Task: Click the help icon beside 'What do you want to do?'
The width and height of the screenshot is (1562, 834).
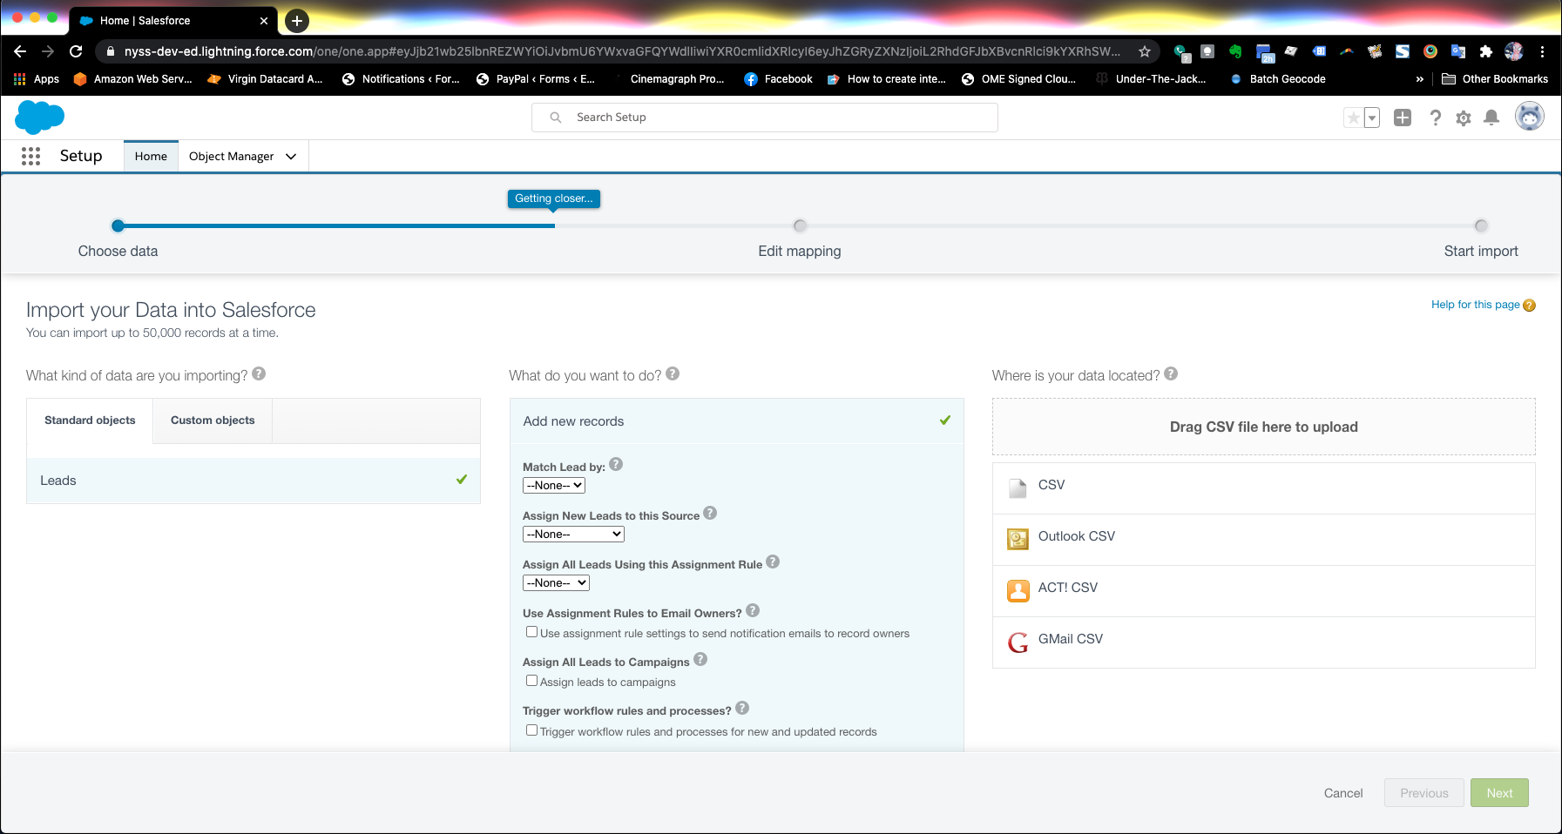Action: tap(673, 373)
